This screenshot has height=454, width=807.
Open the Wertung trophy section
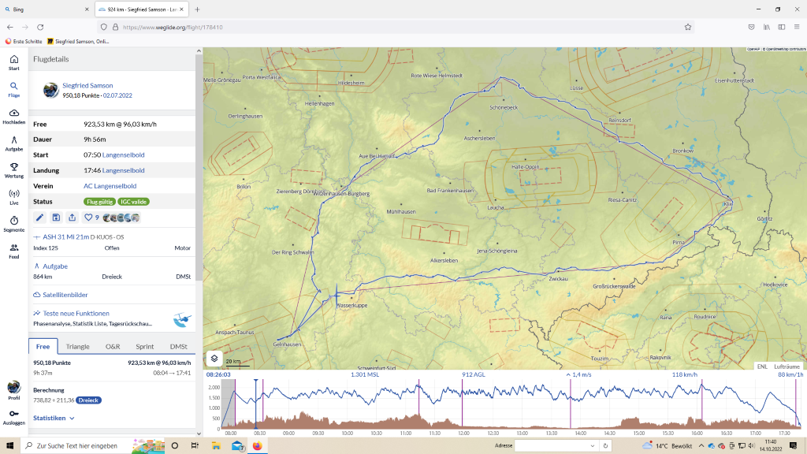13,169
